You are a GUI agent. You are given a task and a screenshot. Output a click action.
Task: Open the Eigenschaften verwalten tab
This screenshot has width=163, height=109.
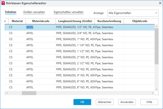[68, 12]
